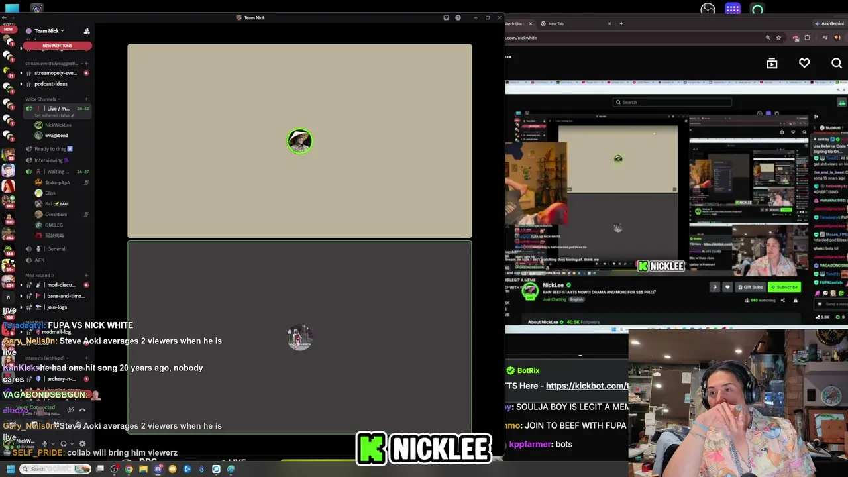Screen dimensions: 848x477
Task: Open Discord from the taskbar
Action: coord(158,469)
